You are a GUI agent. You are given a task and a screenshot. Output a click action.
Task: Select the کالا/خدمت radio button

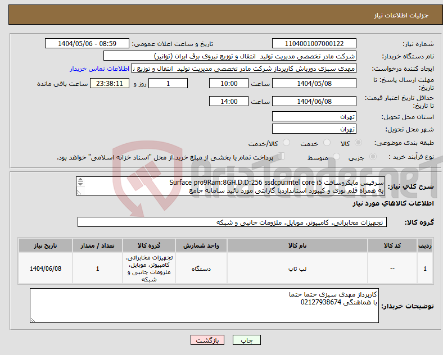(x=286, y=143)
